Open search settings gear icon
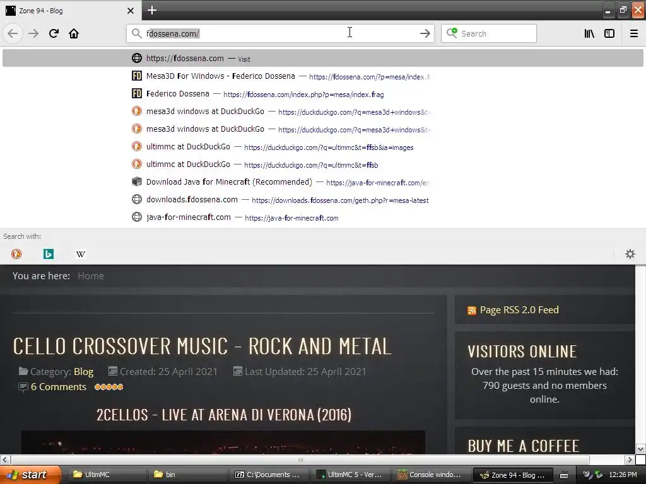 [630, 254]
